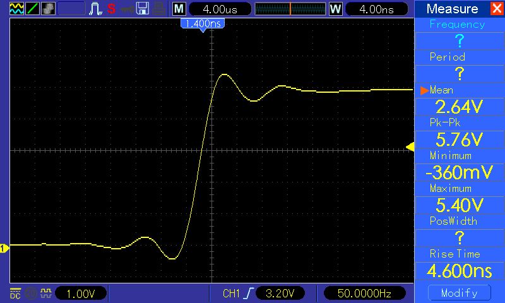
Task: Select the Minimum measurement item
Action: click(x=451, y=156)
